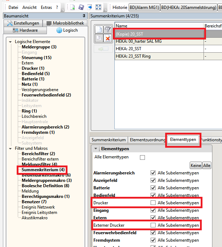Click the Keine button
222x247 pixels.
pyautogui.click(x=196, y=165)
